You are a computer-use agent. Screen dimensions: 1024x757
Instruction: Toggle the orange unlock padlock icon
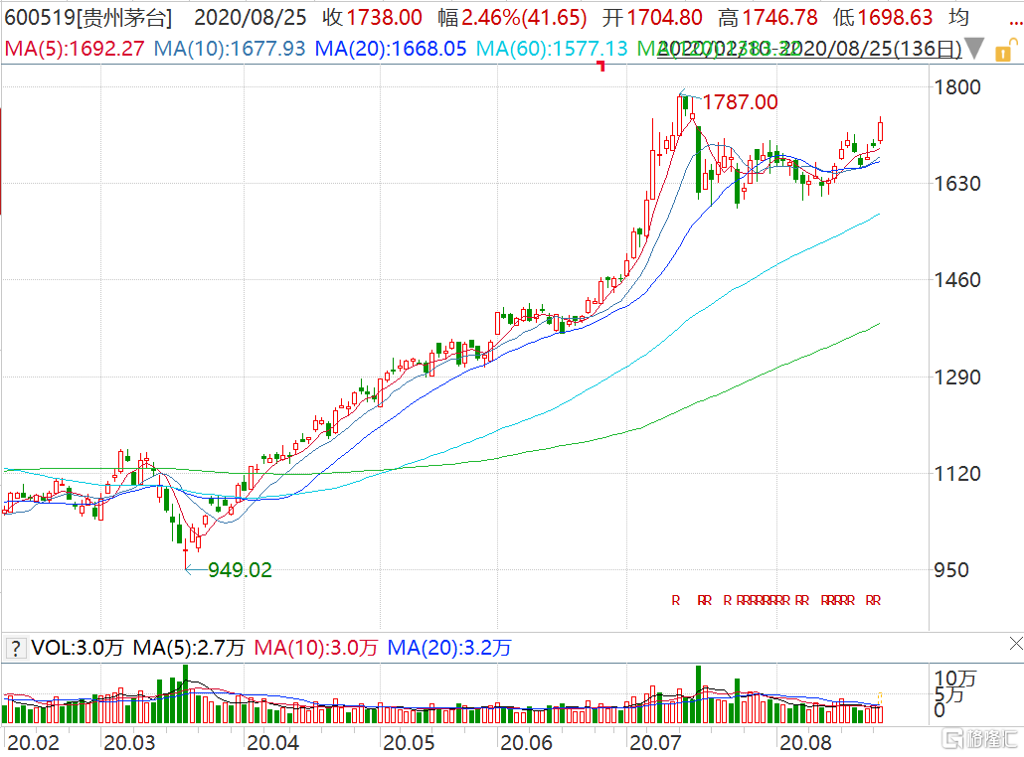[x=1004, y=51]
